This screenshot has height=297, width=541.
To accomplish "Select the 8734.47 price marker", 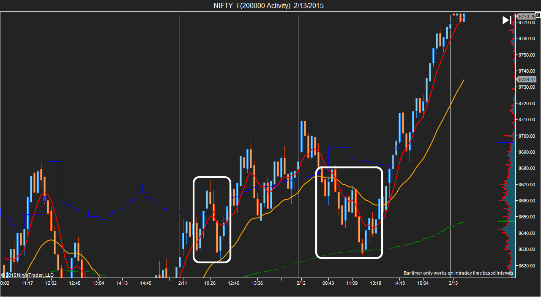I will pos(526,79).
